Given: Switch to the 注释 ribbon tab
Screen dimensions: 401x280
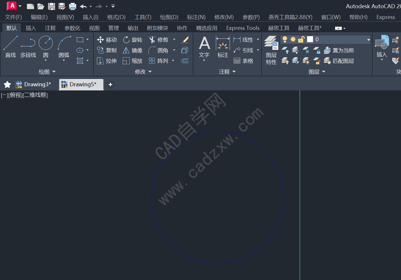Looking at the screenshot, I should click(x=50, y=28).
